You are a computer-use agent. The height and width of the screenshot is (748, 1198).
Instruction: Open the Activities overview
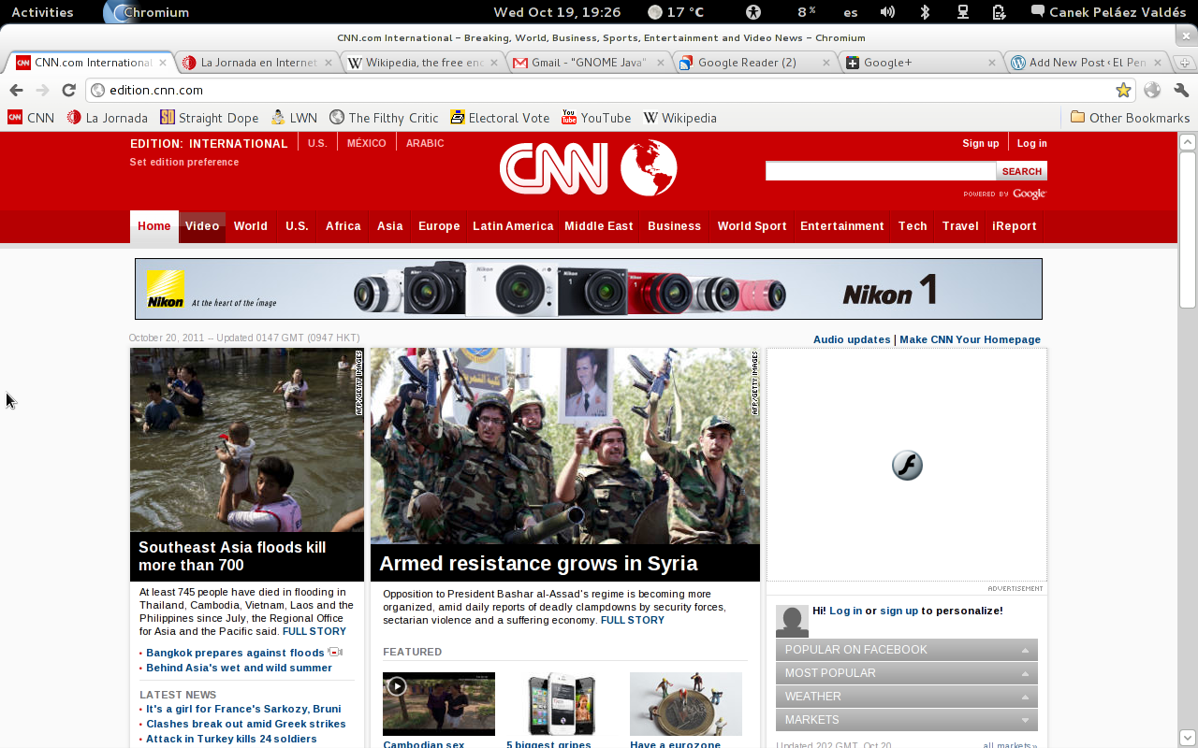click(42, 12)
